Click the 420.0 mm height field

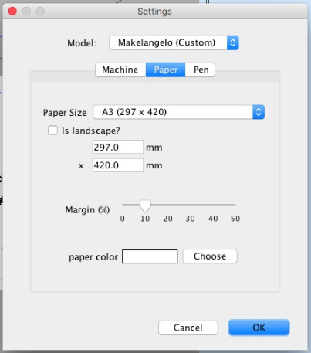pos(118,165)
